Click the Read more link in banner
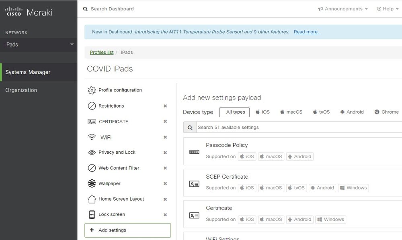 click(x=306, y=32)
